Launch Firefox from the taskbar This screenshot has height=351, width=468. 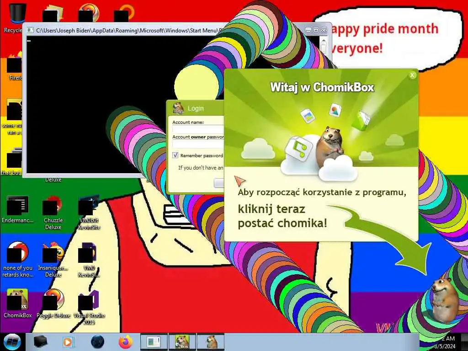tap(126, 342)
